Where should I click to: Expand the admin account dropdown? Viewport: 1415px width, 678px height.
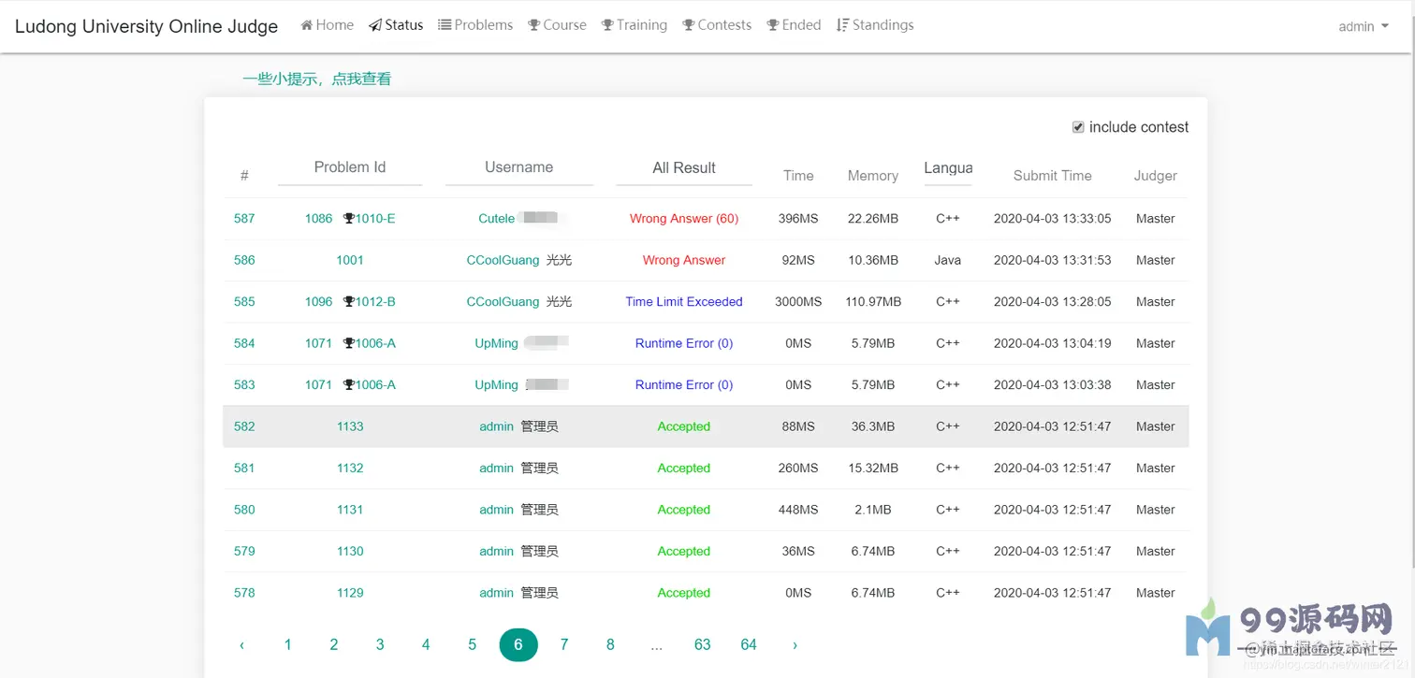click(1364, 26)
